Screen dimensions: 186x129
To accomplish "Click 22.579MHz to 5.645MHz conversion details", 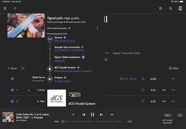I will tap(69, 50).
